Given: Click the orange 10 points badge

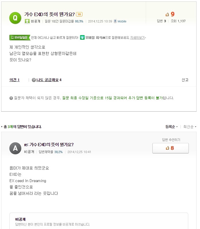Looking at the screenshot, I should (79, 14).
